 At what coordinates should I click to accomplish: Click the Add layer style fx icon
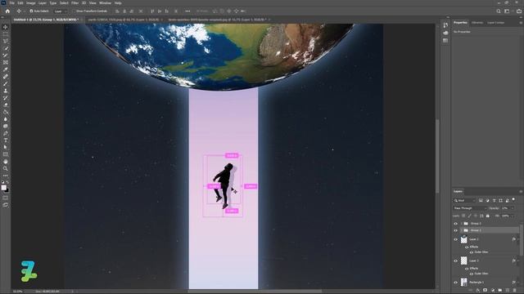(478, 291)
